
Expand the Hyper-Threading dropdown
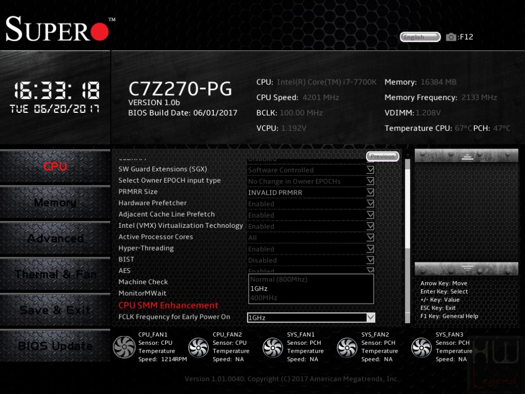311,249
